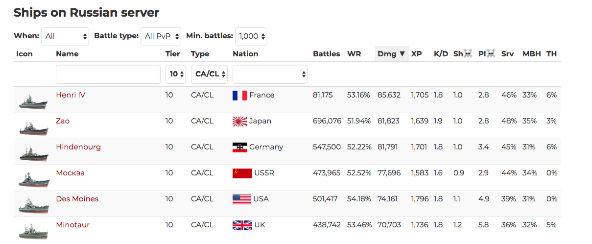592x244 pixels.
Task: Click the France flag icon
Action: pos(240,96)
